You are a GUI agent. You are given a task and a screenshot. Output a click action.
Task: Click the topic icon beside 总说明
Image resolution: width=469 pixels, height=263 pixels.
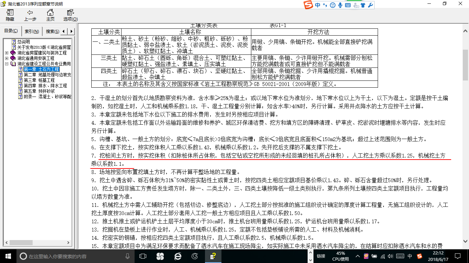coord(14,42)
